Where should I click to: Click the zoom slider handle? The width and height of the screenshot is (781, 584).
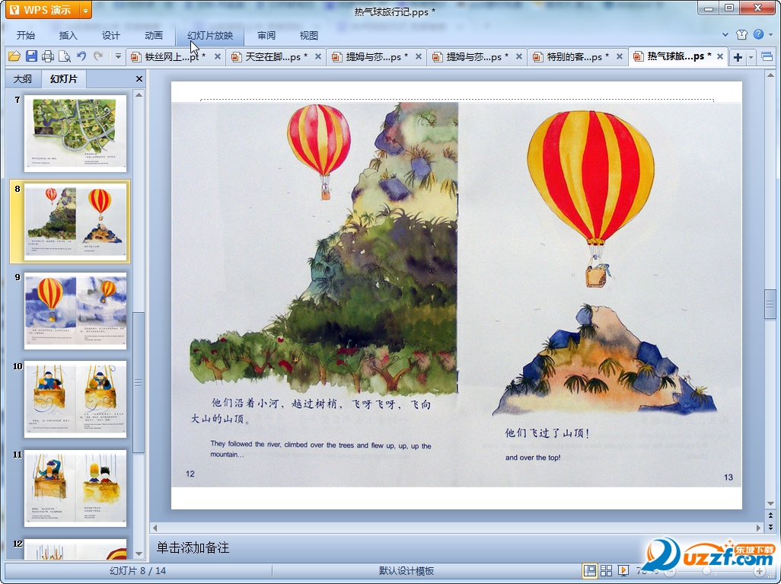[x=706, y=571]
